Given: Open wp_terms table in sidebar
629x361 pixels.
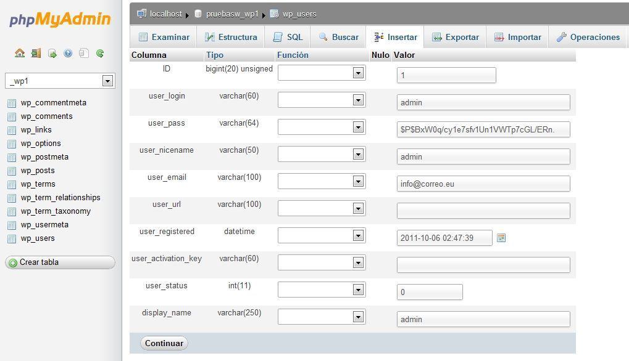Looking at the screenshot, I should coord(38,184).
